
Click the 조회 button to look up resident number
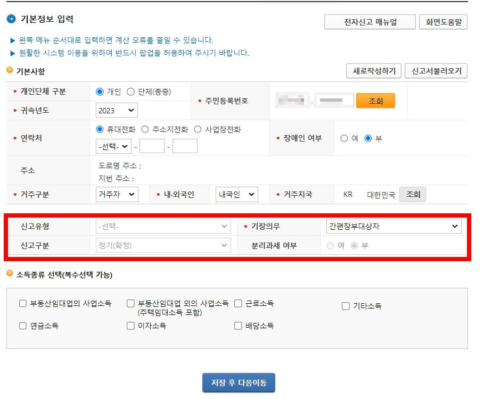tap(375, 101)
